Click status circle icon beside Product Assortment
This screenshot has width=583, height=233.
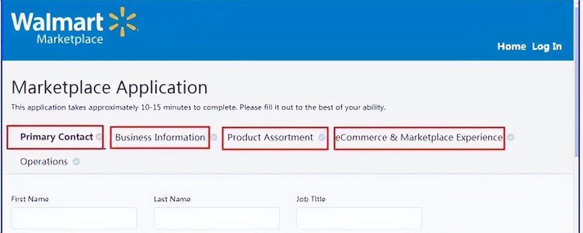(322, 137)
